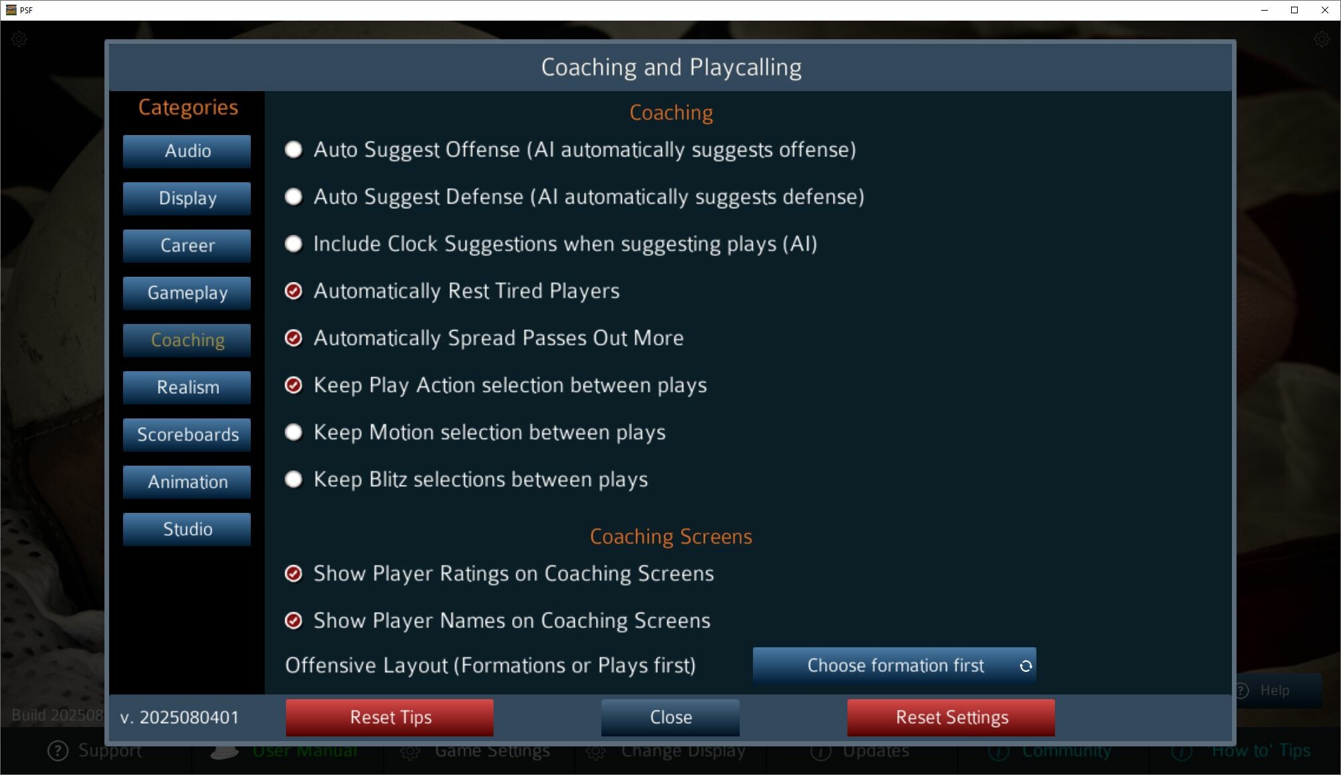Screen dimensions: 1341x775
Task: Click the Help question mark icon
Action: 1242,691
